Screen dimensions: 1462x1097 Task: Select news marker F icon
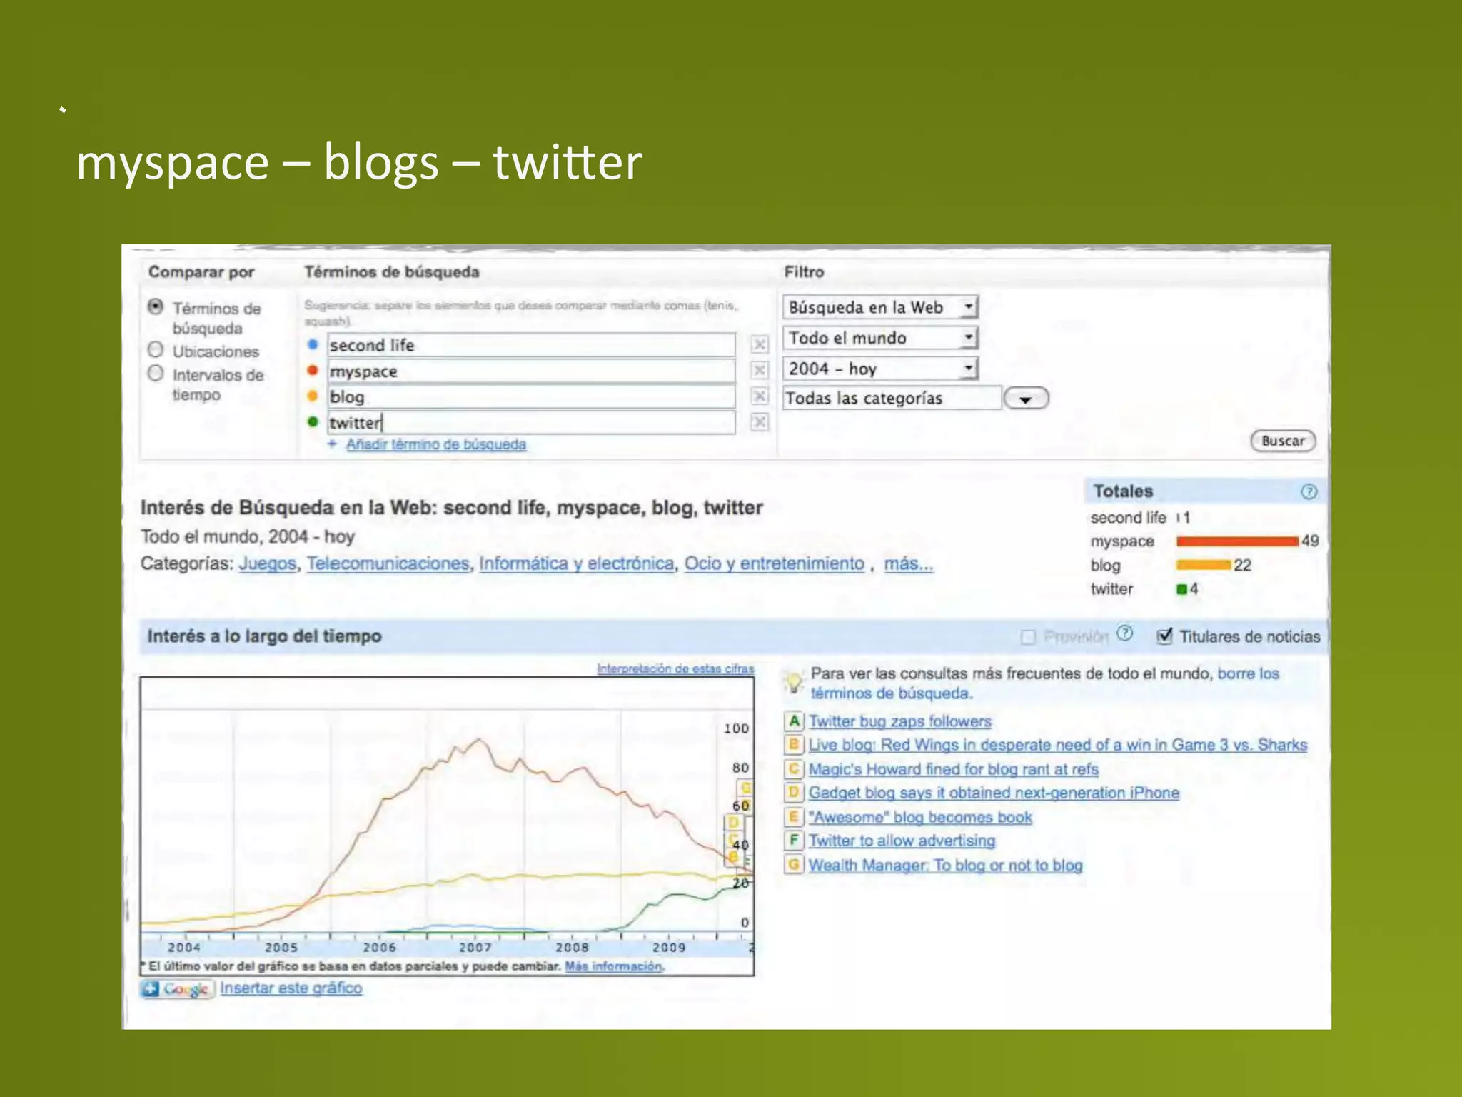click(793, 841)
